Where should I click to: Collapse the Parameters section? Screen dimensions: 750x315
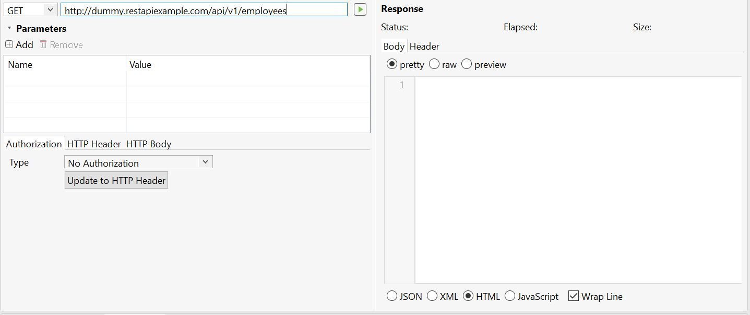tap(8, 28)
